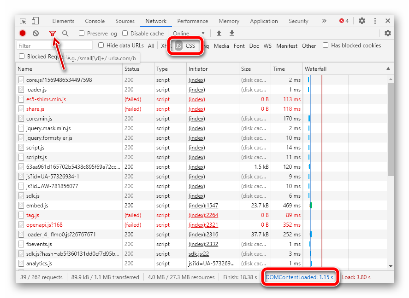The width and height of the screenshot is (409, 298).
Task: Switch to the Elements tab
Action: (x=63, y=21)
